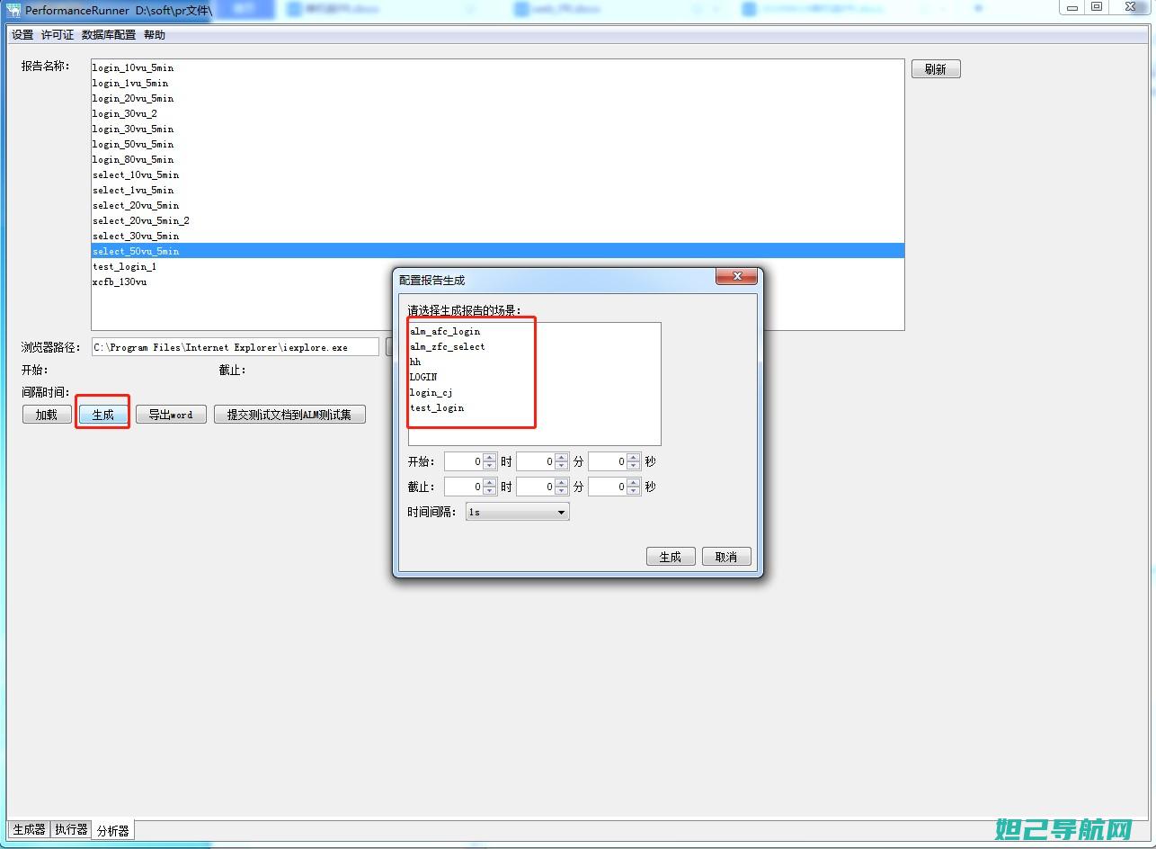This screenshot has width=1156, height=849.
Task: Click the 加载 button
Action: (47, 415)
